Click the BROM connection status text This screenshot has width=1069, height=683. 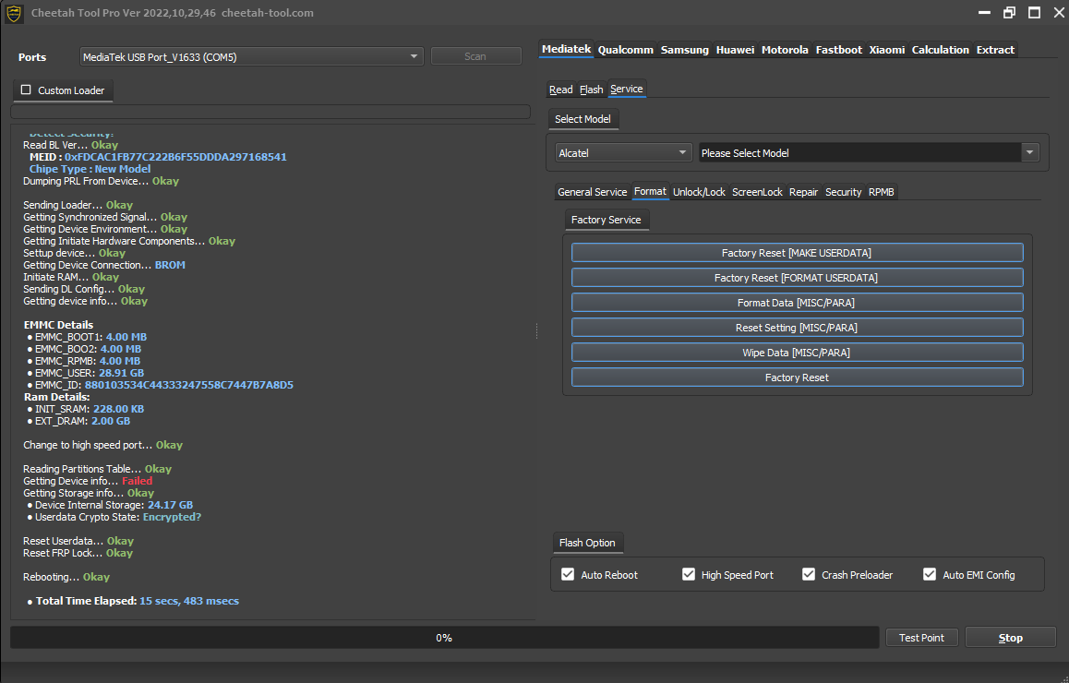pos(170,265)
